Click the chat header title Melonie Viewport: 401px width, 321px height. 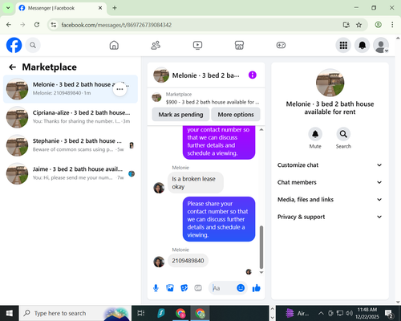[x=205, y=75]
